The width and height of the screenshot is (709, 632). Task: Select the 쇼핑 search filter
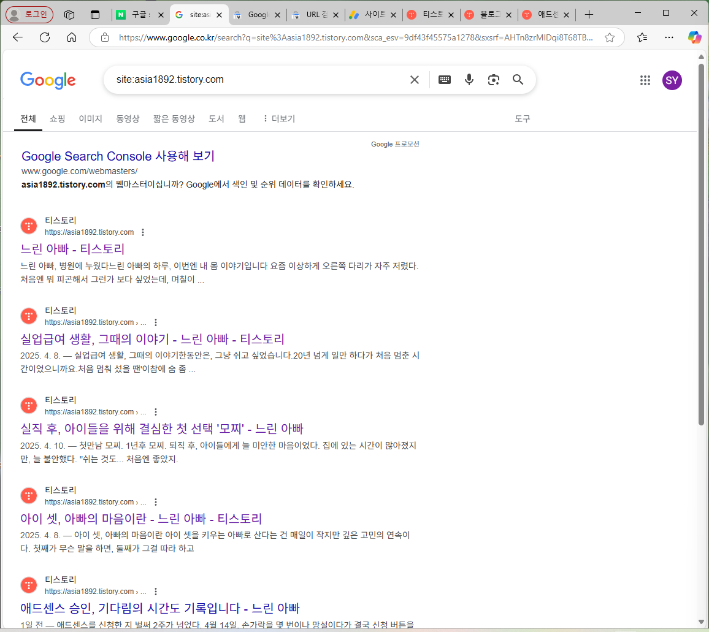[x=58, y=119]
